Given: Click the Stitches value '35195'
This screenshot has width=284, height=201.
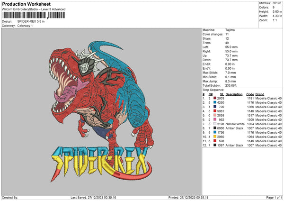Looking at the screenshot, I should (277, 3).
